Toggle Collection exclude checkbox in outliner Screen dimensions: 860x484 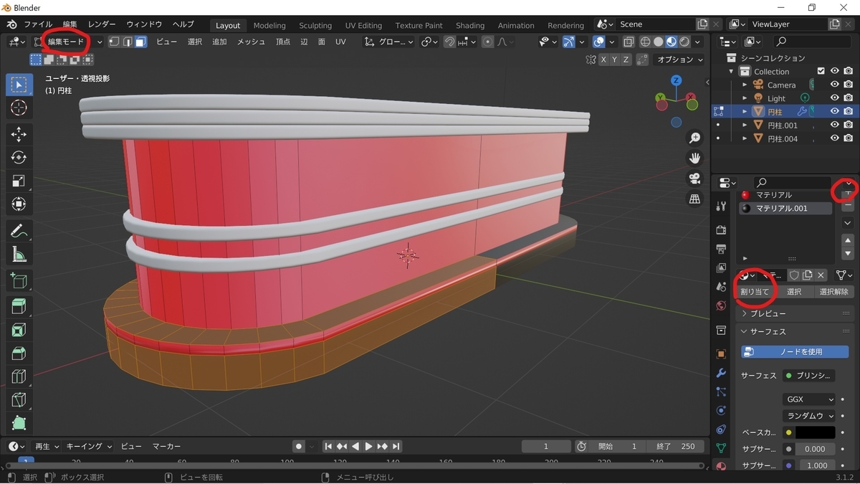point(821,71)
